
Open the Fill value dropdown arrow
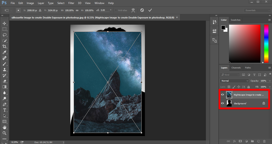click(270, 87)
